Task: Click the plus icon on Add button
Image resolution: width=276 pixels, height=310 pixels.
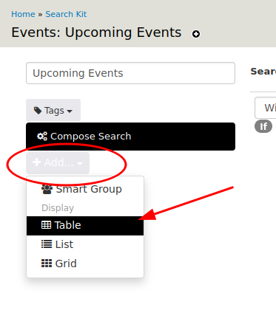Action: 36,162
